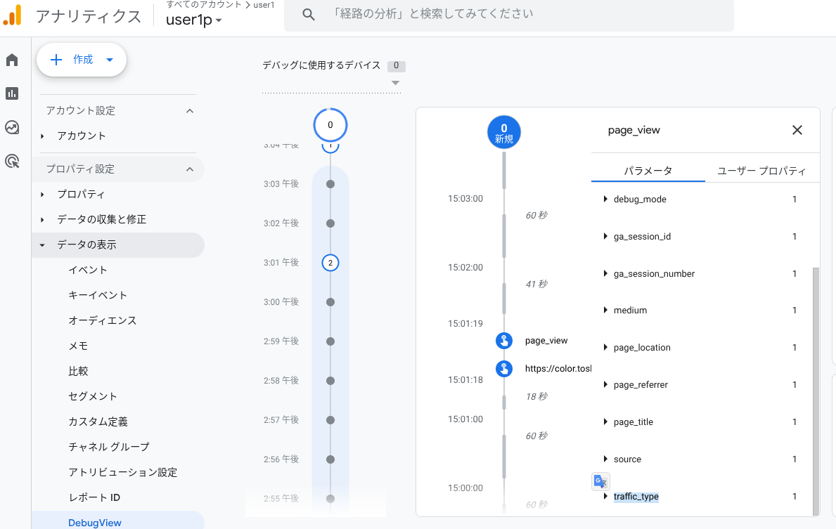Expand the ga_session_number parameter

click(605, 274)
